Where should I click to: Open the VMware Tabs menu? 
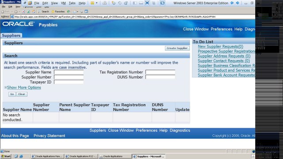pos(72,3)
